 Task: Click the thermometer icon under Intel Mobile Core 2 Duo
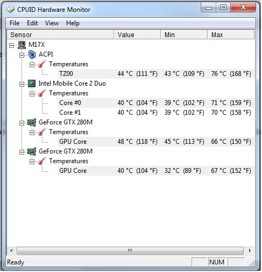[x=42, y=93]
